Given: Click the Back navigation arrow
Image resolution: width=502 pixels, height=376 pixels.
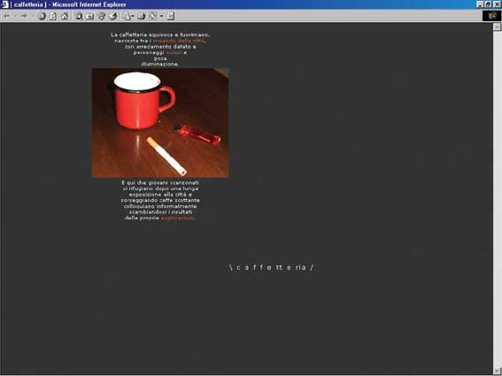Looking at the screenshot, I should [x=7, y=16].
